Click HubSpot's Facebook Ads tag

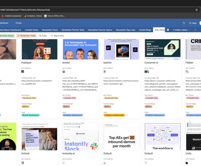tap(29, 98)
